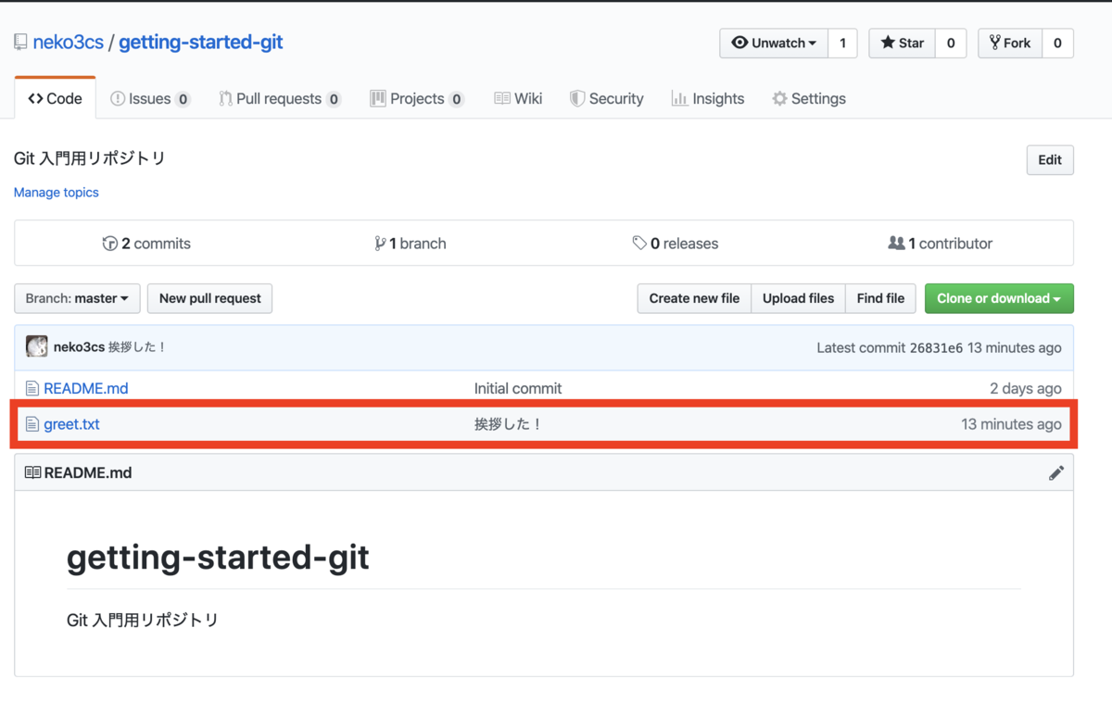Open the greet.txt file

tap(71, 424)
